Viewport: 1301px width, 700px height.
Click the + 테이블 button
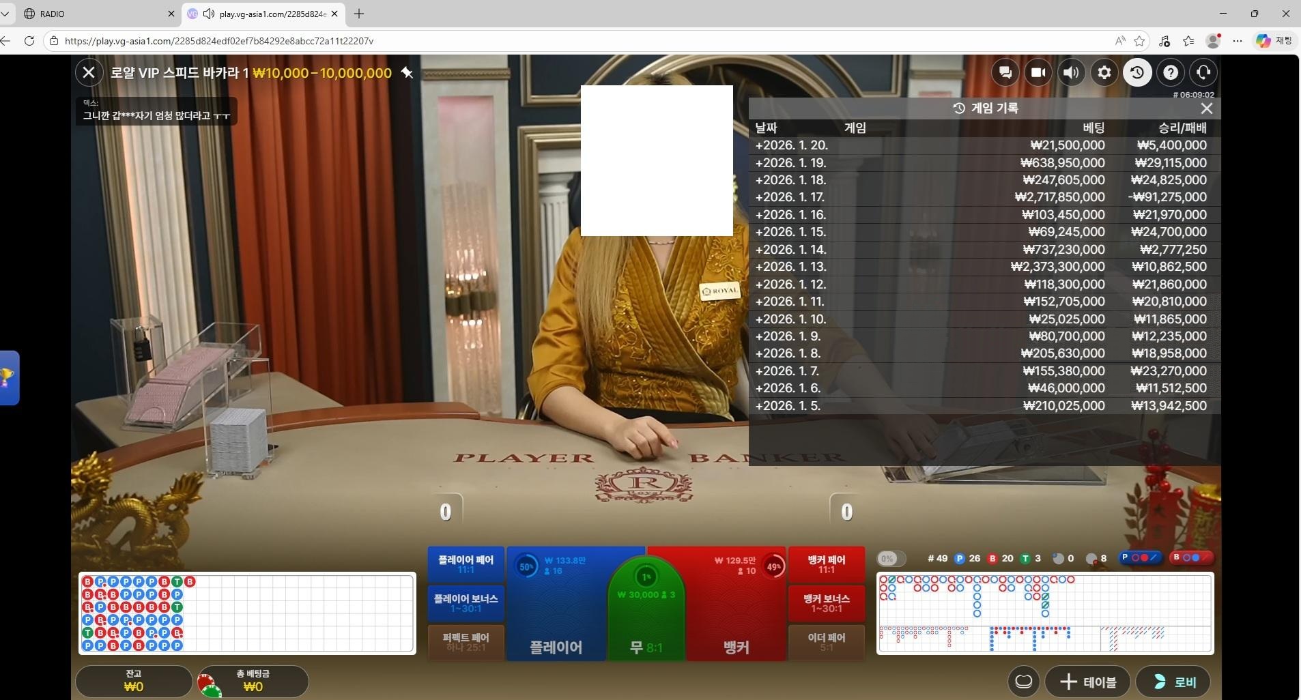pyautogui.click(x=1087, y=682)
